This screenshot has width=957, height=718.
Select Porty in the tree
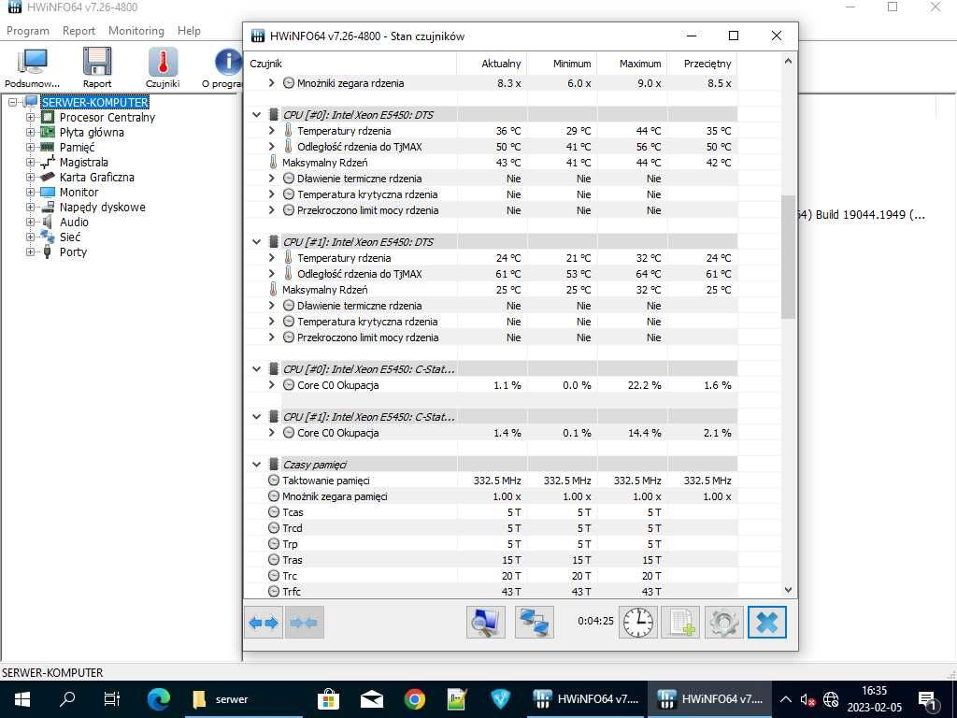click(x=73, y=251)
